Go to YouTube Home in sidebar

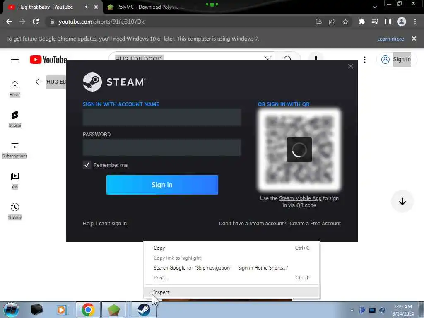pyautogui.click(x=15, y=89)
